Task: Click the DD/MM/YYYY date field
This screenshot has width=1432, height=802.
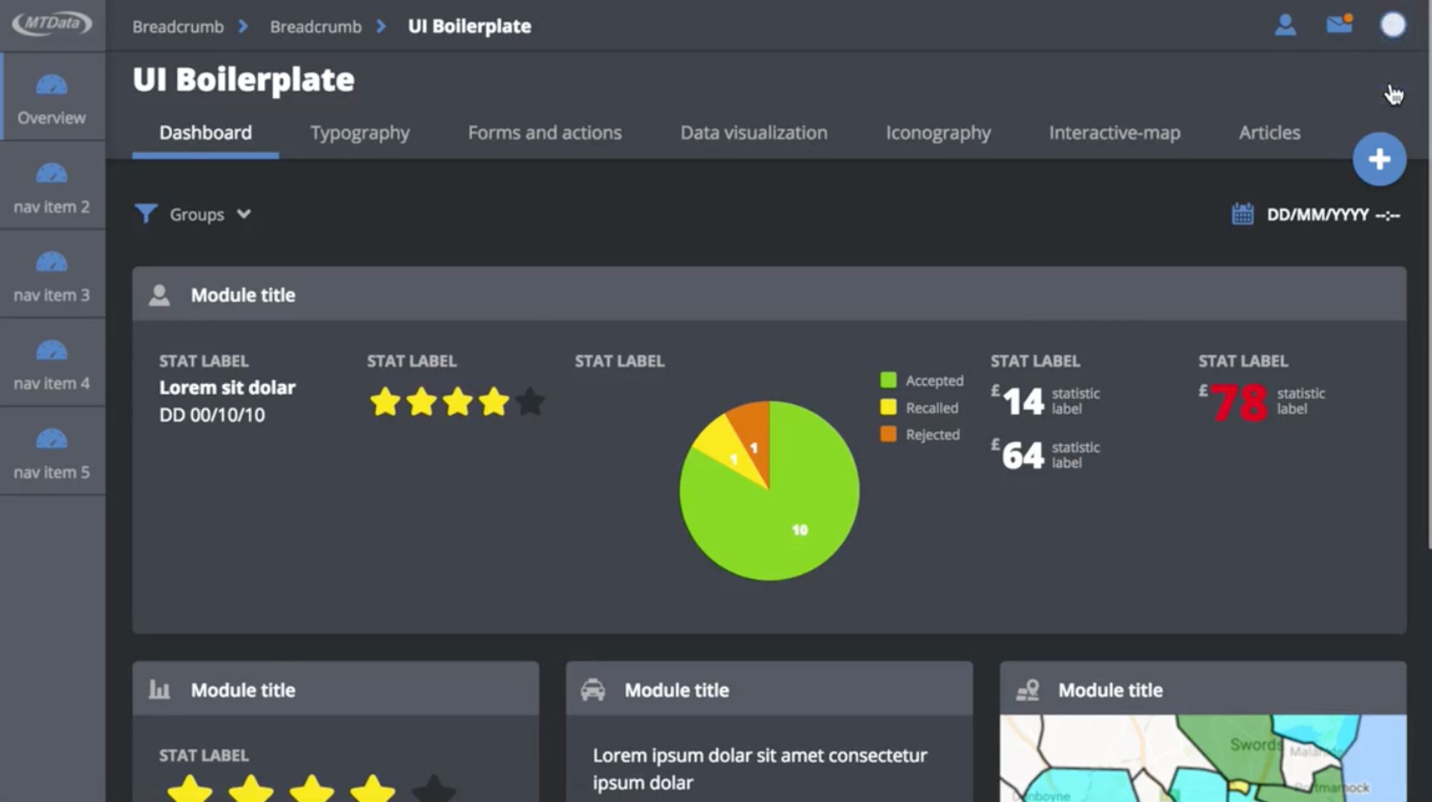Action: [x=1333, y=215]
